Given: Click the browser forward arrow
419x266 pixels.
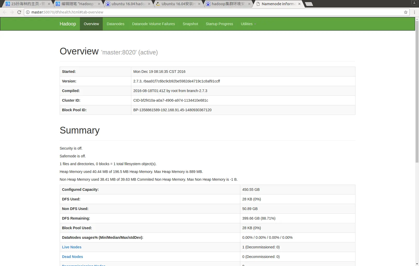Looking at the screenshot, I should [x=12, y=12].
